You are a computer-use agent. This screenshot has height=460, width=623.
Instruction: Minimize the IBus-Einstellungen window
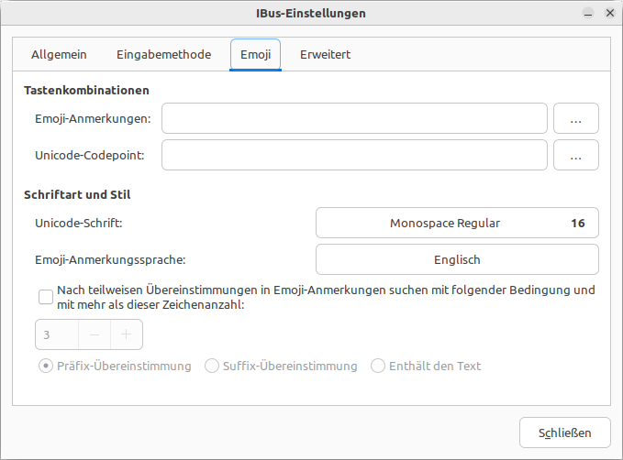[588, 14]
